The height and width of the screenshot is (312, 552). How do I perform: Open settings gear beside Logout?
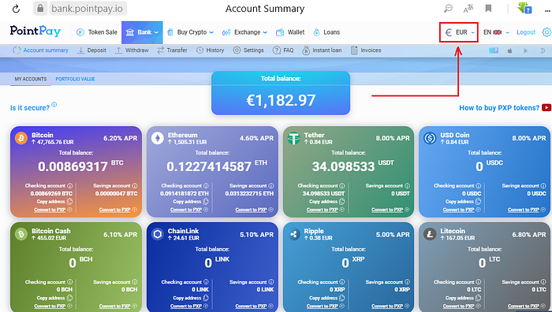tap(546, 32)
